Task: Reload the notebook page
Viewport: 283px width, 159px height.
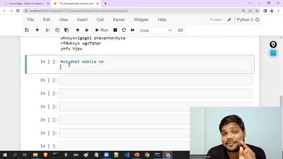Action: tap(18, 11)
